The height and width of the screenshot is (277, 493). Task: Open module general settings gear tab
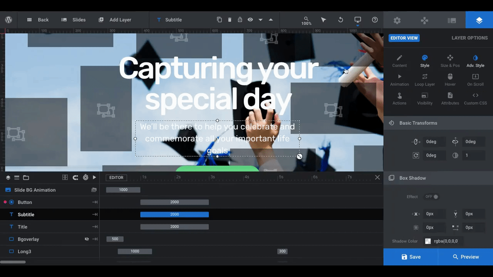pos(397,20)
